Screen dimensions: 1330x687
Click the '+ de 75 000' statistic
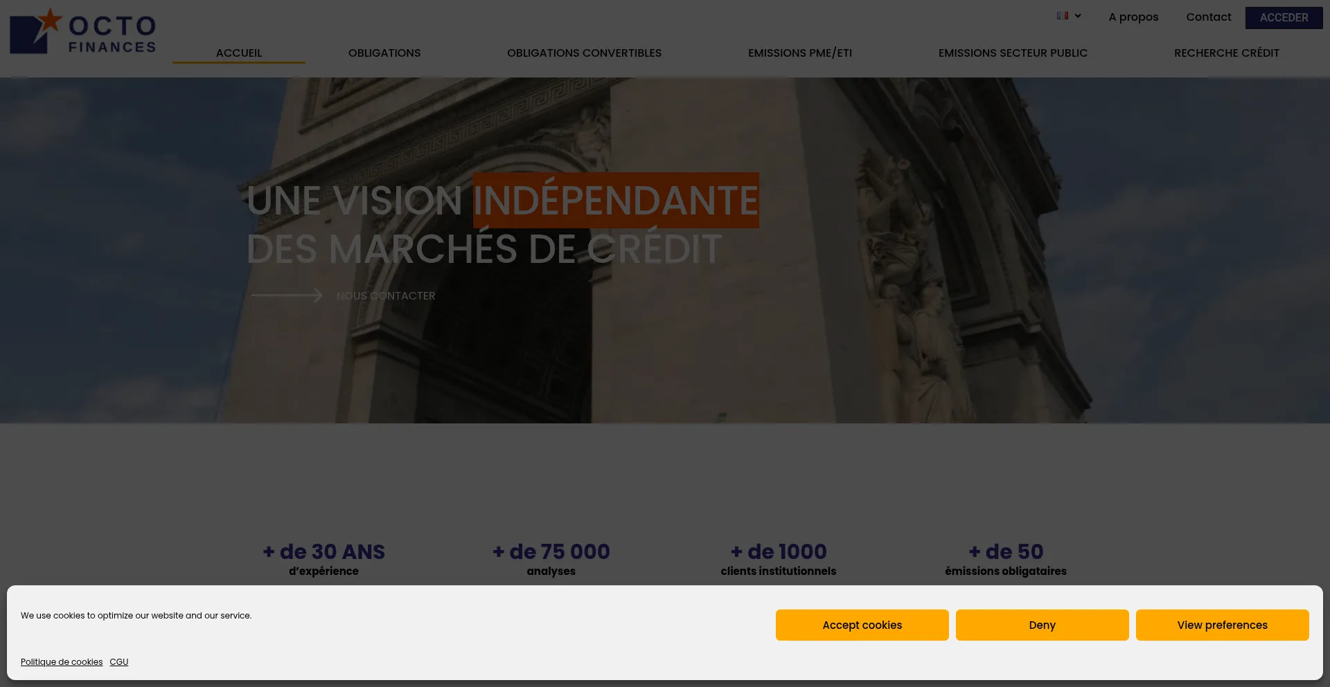point(551,551)
